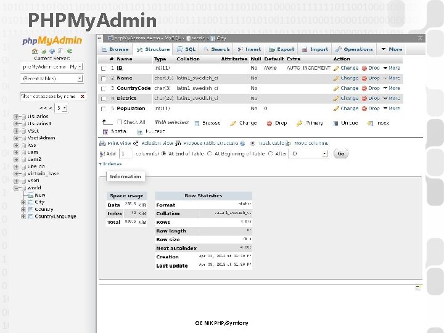Open More dropdown for Population row

(x=392, y=109)
